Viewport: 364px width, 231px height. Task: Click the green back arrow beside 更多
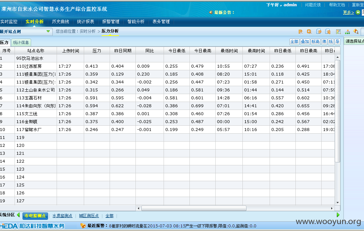(358, 12)
